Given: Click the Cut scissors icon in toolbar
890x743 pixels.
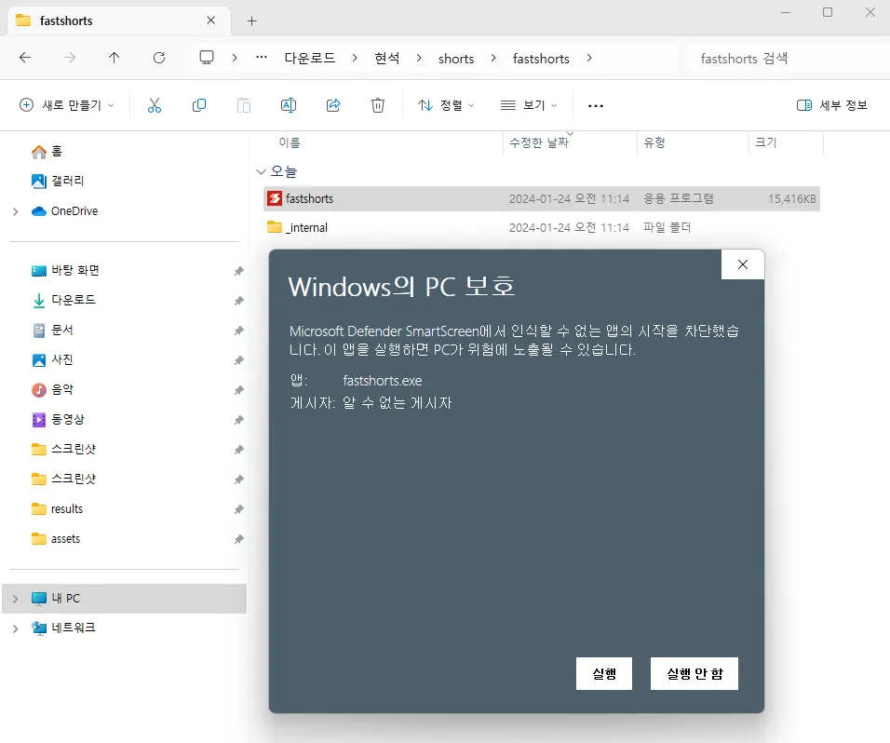Looking at the screenshot, I should pyautogui.click(x=155, y=105).
